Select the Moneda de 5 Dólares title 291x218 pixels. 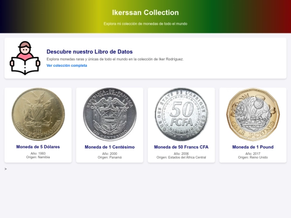point(38,147)
